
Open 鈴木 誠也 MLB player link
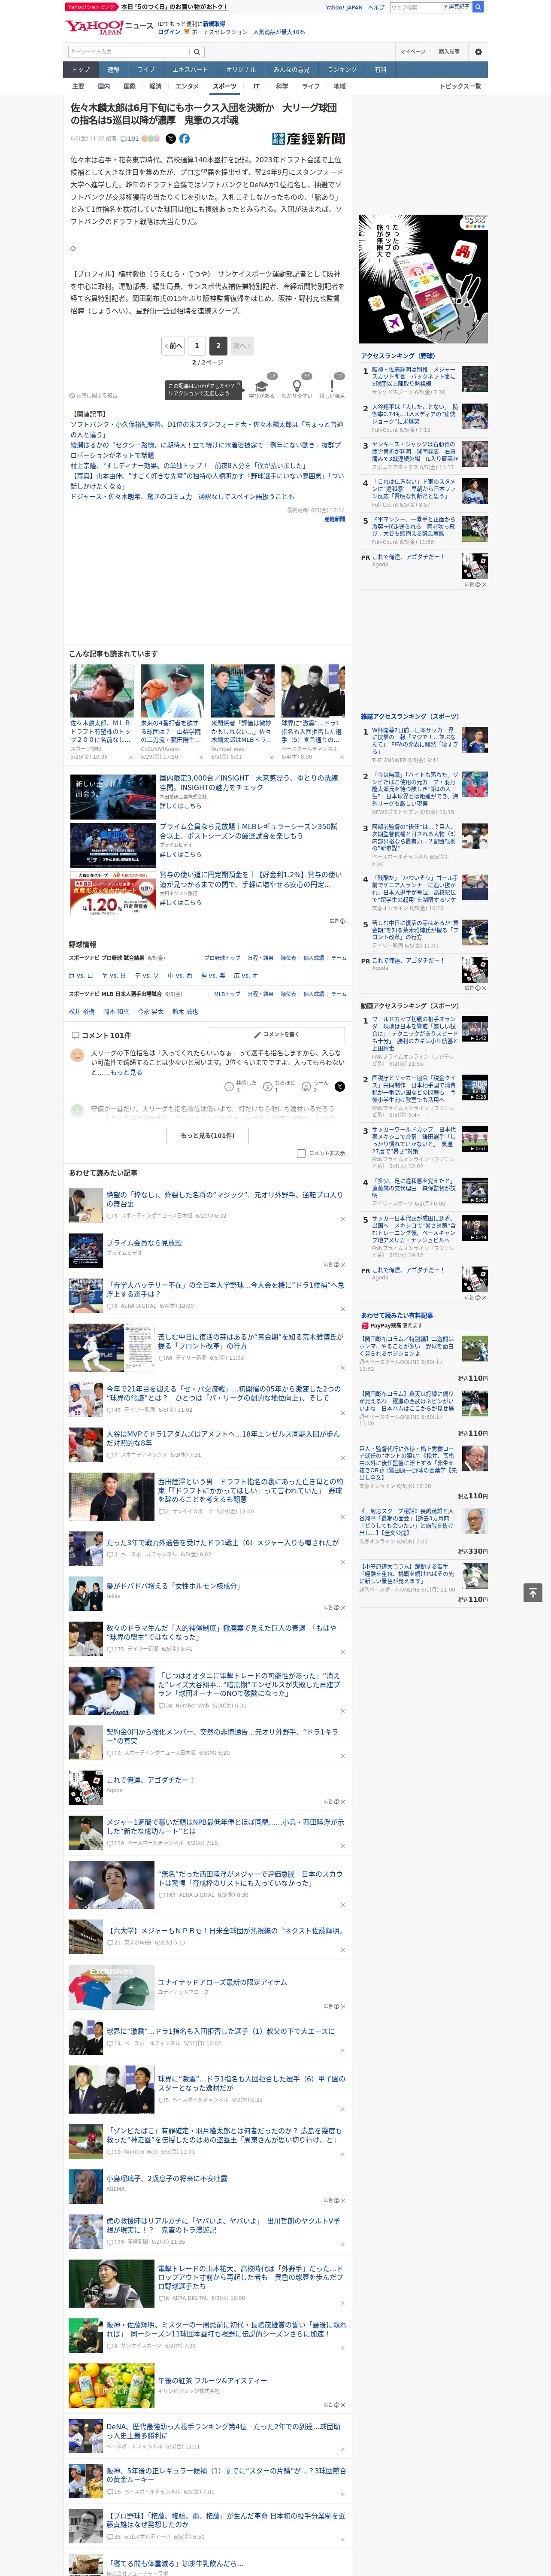[185, 1011]
